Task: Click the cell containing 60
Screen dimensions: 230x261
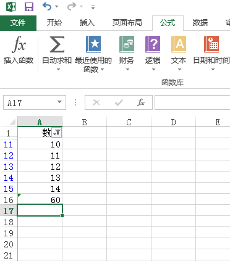Action: [40, 200]
